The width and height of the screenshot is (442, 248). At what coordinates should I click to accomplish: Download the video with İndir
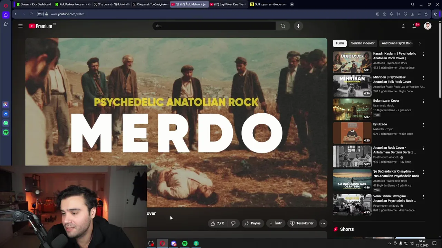click(276, 223)
